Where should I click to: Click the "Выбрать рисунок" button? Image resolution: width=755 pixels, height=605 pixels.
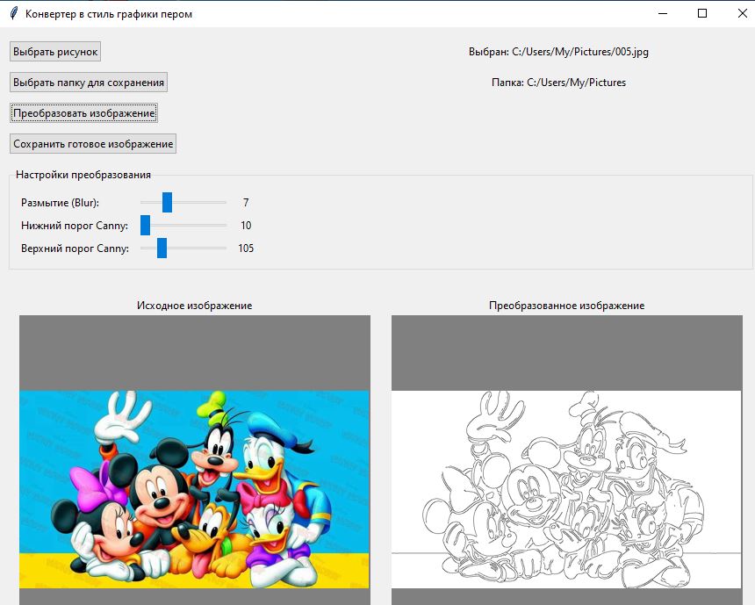point(55,52)
